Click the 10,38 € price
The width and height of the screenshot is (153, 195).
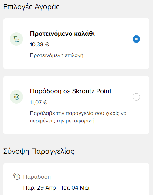coord(39,44)
